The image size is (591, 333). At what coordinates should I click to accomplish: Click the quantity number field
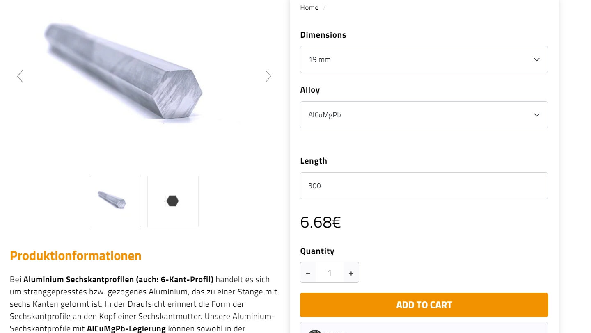[330, 273]
